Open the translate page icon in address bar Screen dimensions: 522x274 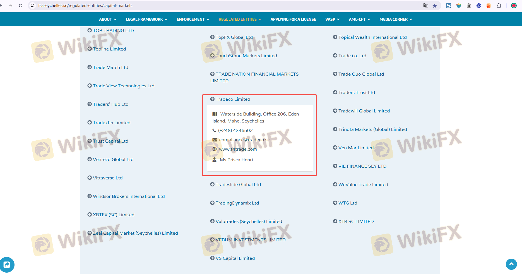(x=425, y=6)
